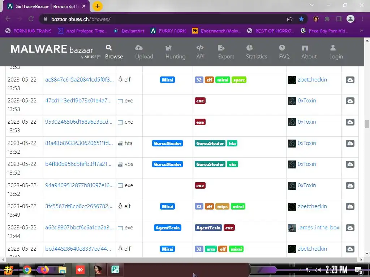370x277 pixels.
Task: Open File Explorer from the taskbar
Action: pyautogui.click(x=62, y=270)
